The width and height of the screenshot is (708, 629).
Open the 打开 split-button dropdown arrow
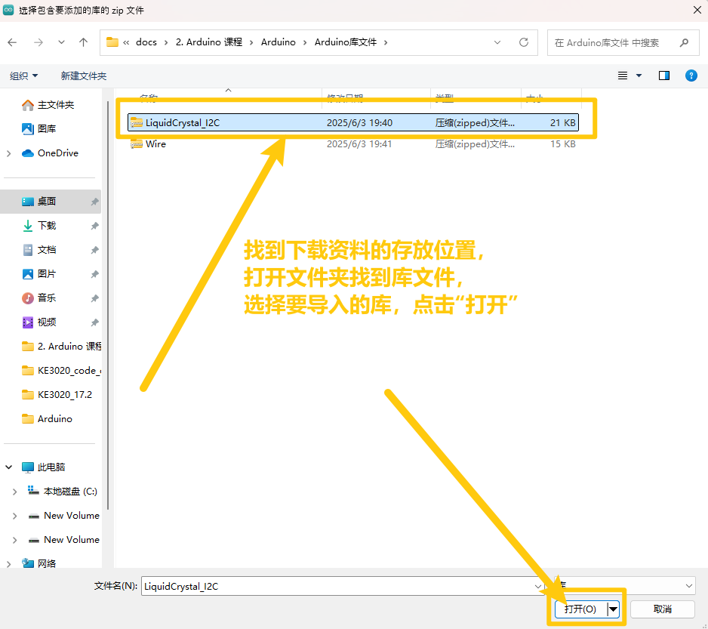click(613, 609)
